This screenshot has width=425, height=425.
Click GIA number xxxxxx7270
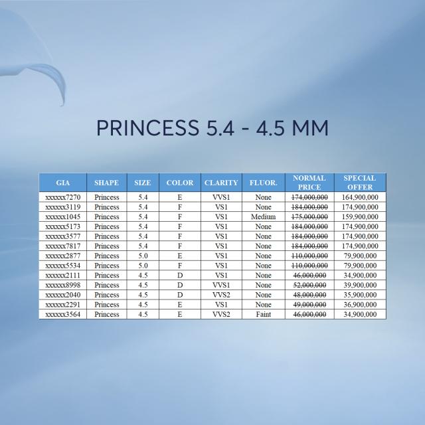click(63, 197)
